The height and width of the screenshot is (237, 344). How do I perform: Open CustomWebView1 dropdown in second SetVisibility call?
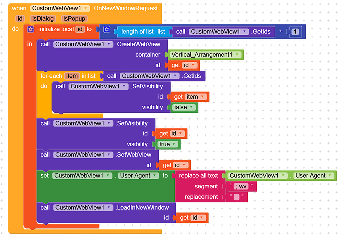coord(83,123)
